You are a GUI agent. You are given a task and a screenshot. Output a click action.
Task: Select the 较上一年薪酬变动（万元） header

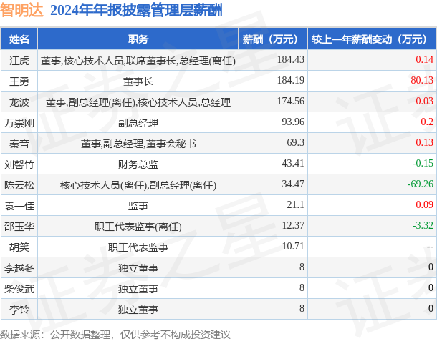pyautogui.click(x=372, y=39)
